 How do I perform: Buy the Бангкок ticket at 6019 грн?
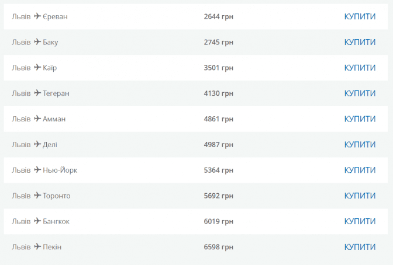(360, 221)
